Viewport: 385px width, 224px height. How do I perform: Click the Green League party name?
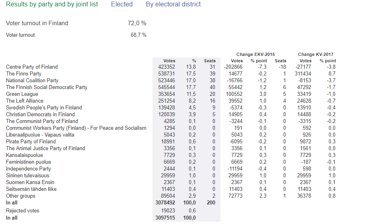(22, 94)
